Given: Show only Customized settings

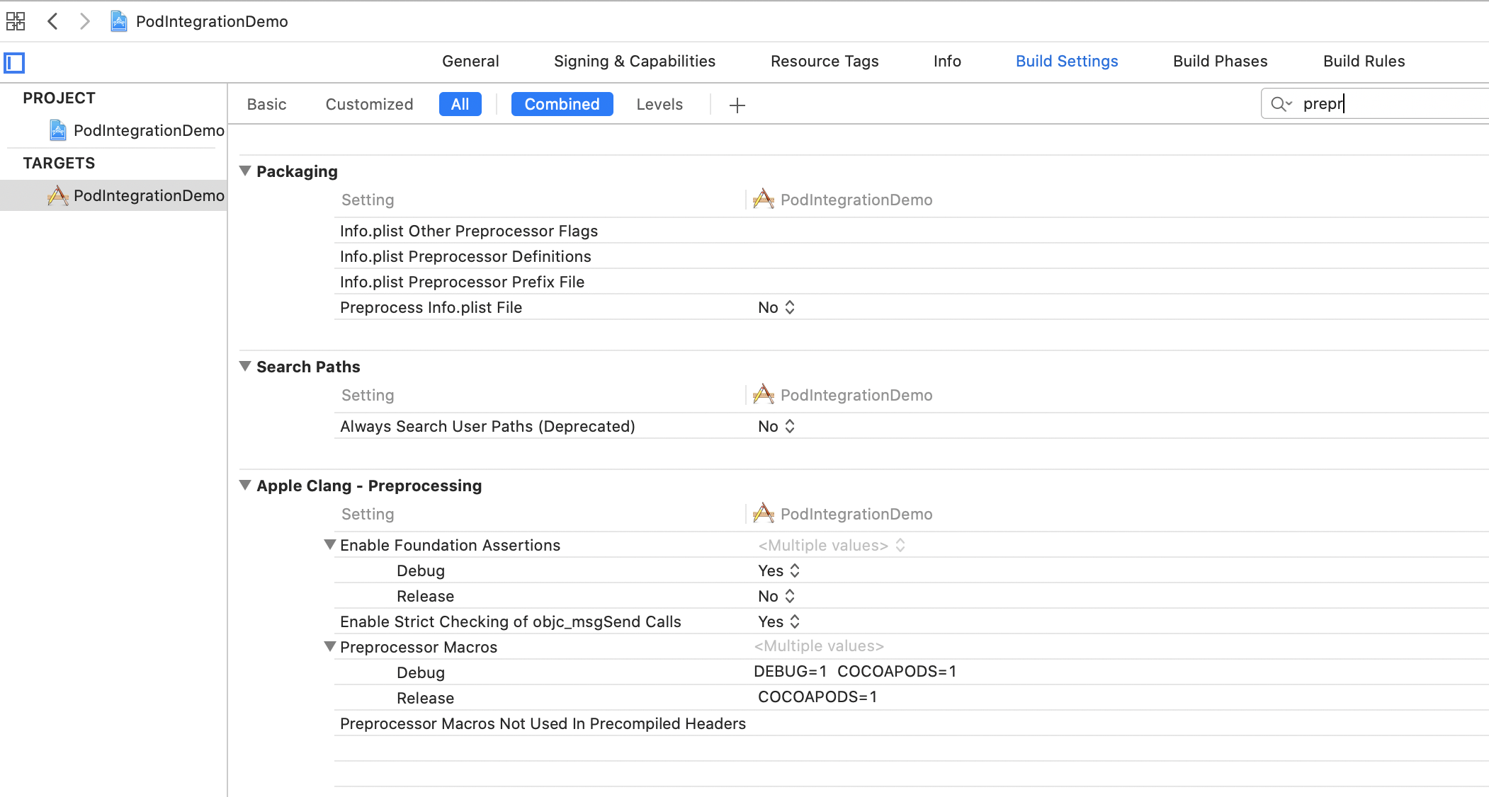Looking at the screenshot, I should [x=369, y=104].
